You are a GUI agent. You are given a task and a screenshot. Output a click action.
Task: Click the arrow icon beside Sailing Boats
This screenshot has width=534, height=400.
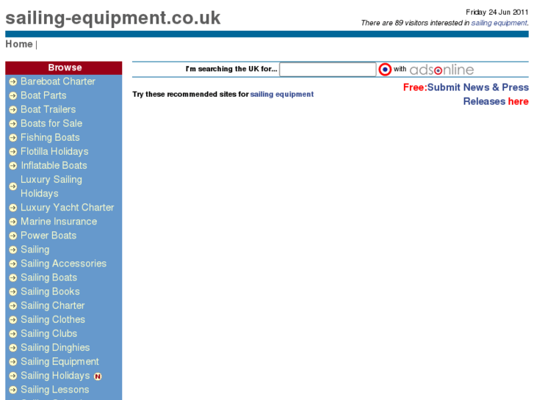coord(13,277)
